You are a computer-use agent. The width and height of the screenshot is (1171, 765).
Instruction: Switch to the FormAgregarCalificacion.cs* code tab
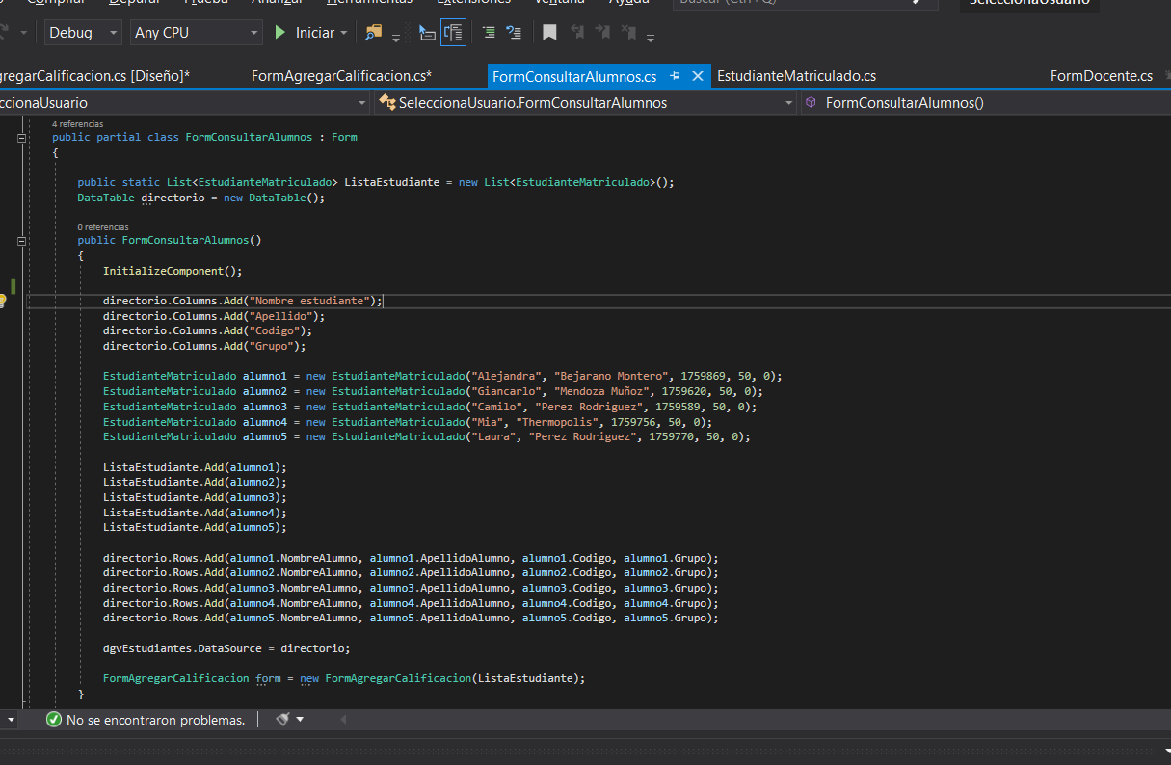point(341,76)
